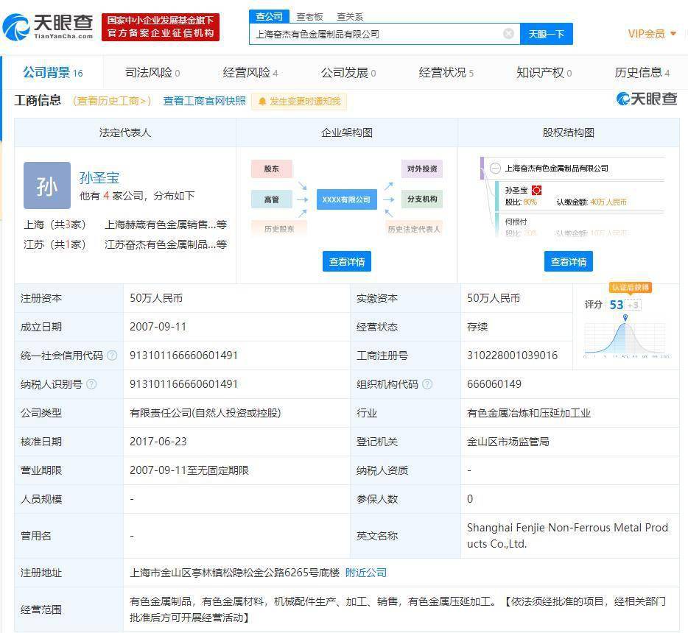Clear the search box via the x icon
Screen dimensions: 688x633
pyautogui.click(x=508, y=33)
